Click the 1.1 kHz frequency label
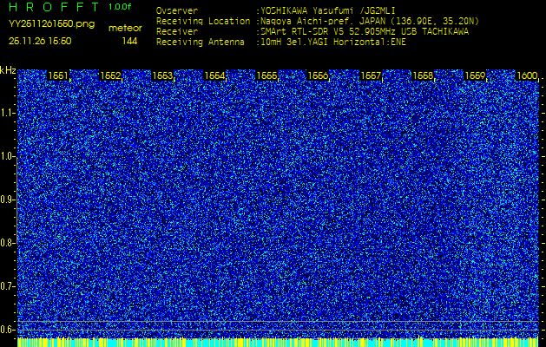This screenshot has height=347, width=546. (x=6, y=113)
